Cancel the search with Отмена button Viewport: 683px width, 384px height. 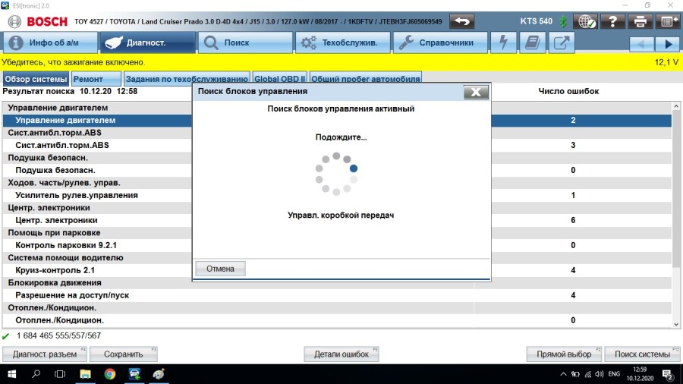coord(220,269)
